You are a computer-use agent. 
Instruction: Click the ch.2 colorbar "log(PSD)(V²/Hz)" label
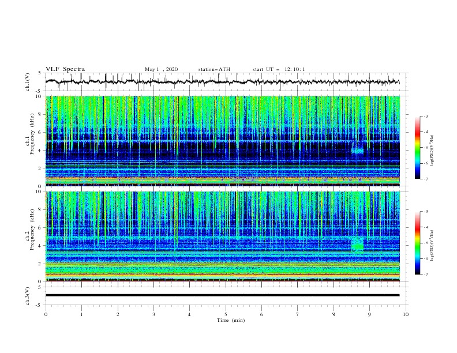432,245
